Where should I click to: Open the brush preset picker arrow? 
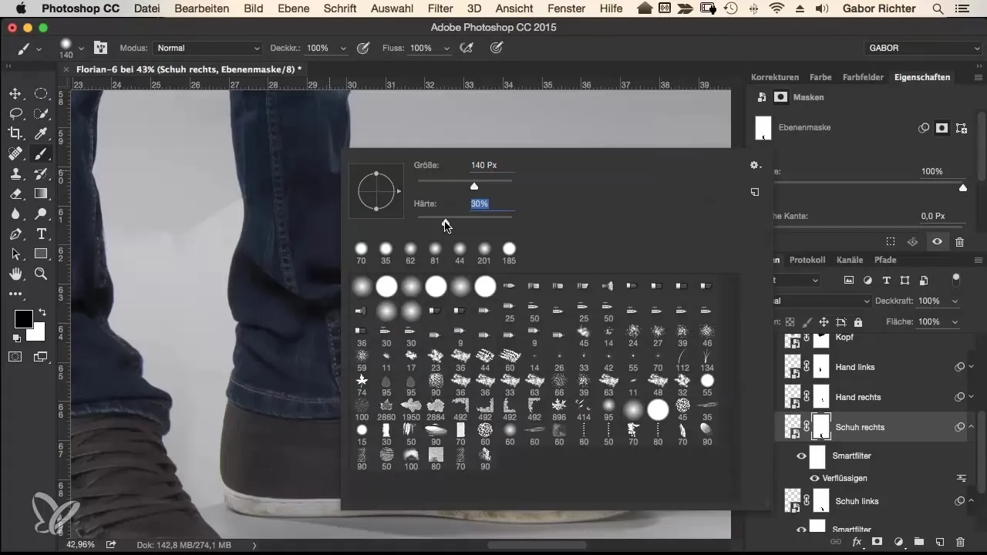(81, 48)
